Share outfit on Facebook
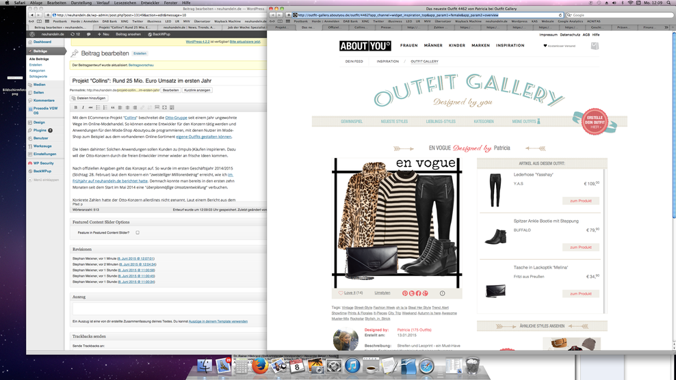 click(x=418, y=293)
